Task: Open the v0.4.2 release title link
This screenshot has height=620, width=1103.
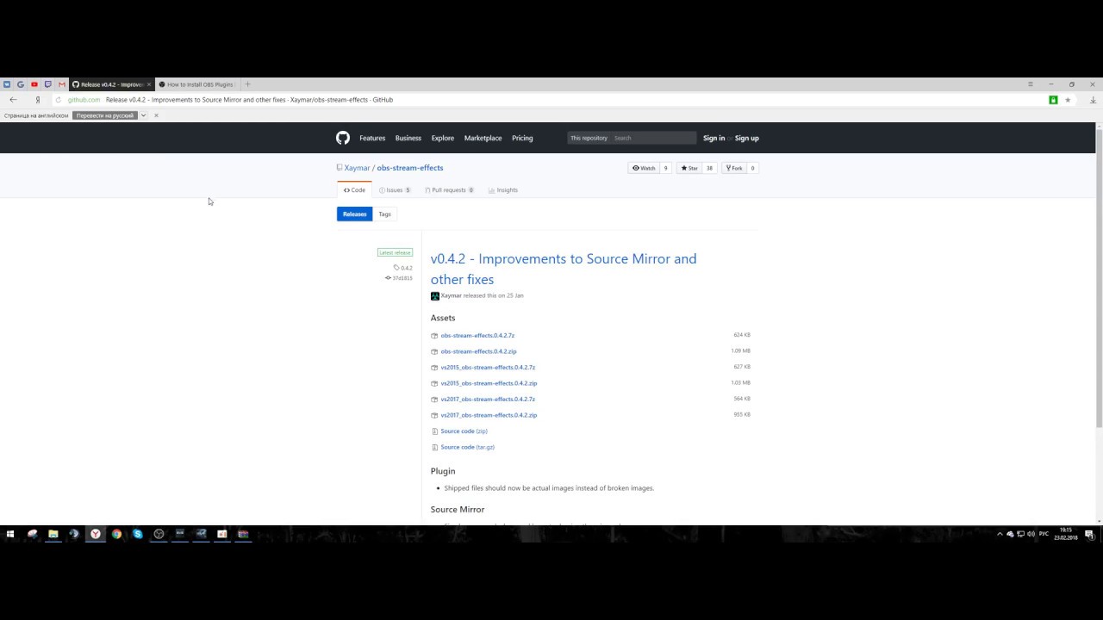Action: (x=564, y=269)
